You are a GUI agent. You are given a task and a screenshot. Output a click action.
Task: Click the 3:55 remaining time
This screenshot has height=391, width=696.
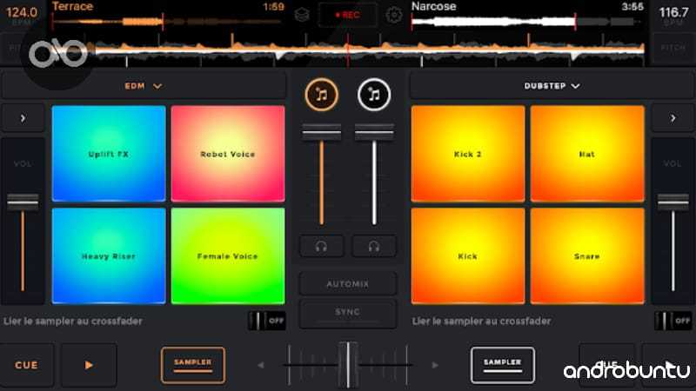(632, 7)
